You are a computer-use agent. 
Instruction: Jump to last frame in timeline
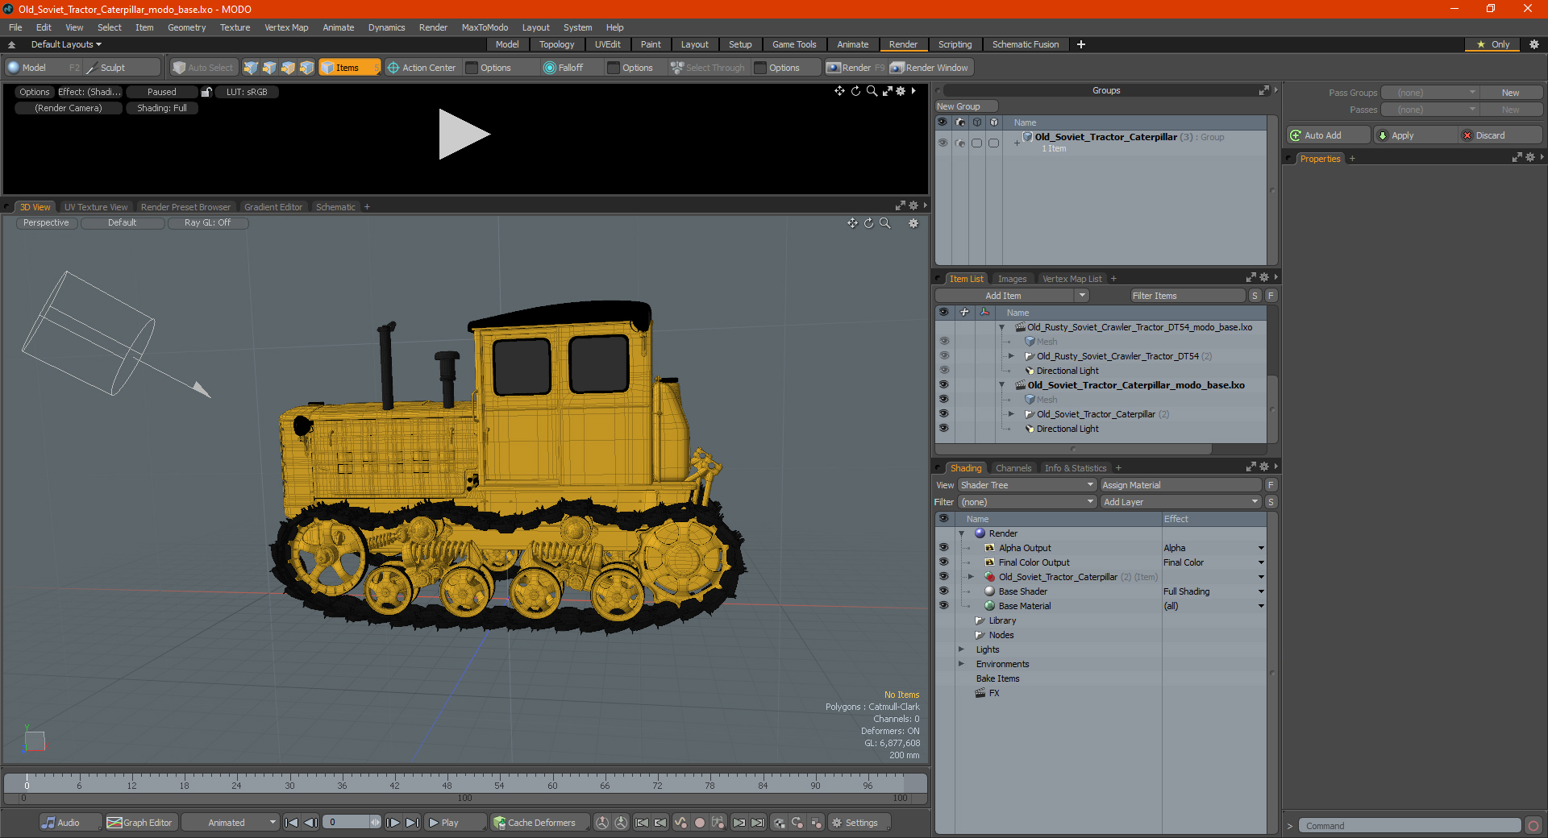[x=412, y=823]
